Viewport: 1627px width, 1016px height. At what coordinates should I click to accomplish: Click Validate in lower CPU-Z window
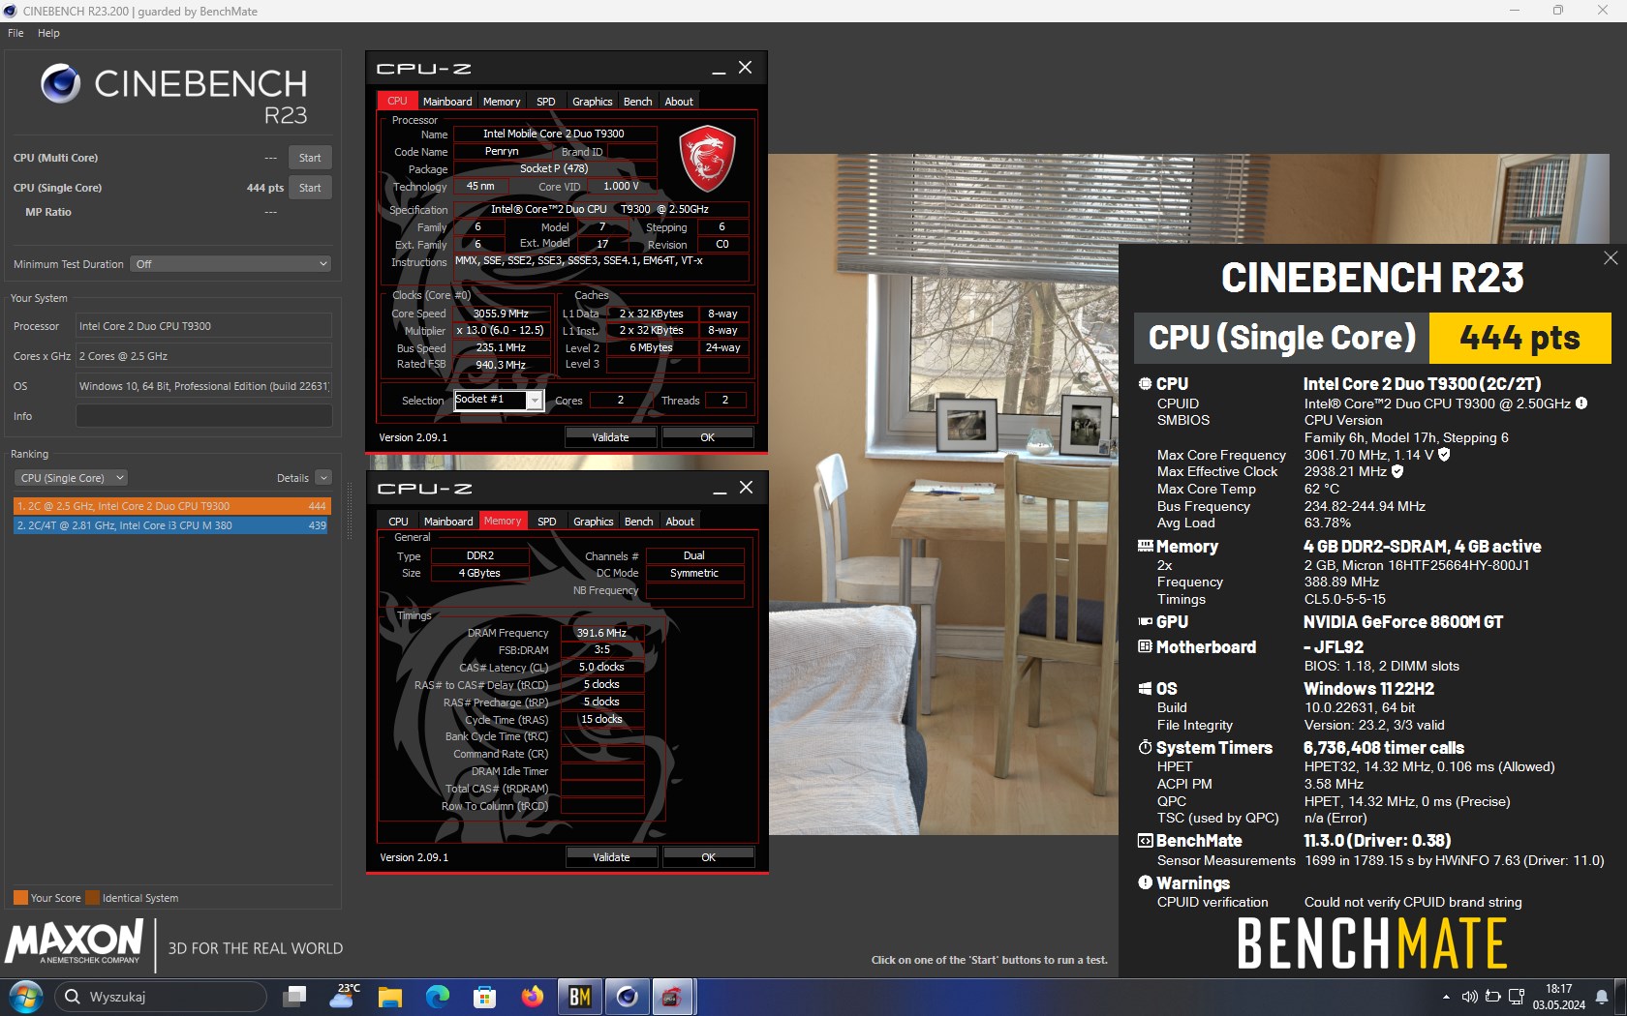[611, 857]
